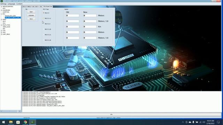
Task: Select the SRS tree item
Action: click(4, 28)
